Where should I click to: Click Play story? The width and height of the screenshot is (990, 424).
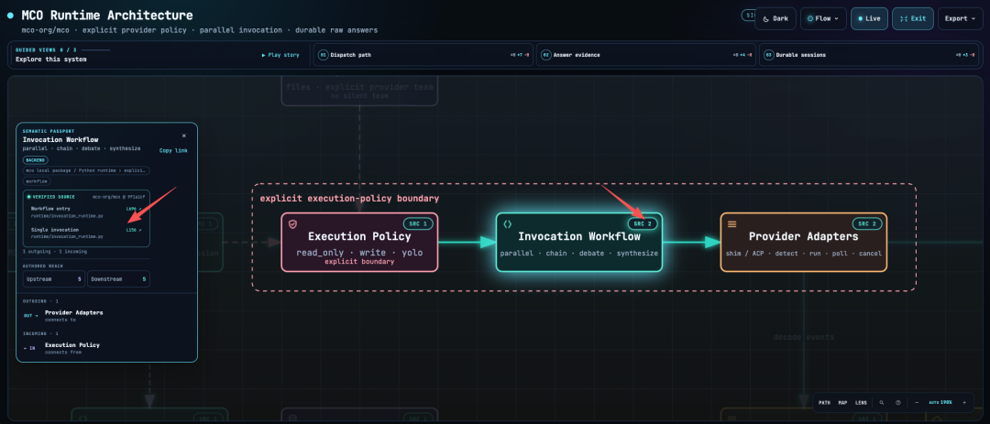pos(281,55)
